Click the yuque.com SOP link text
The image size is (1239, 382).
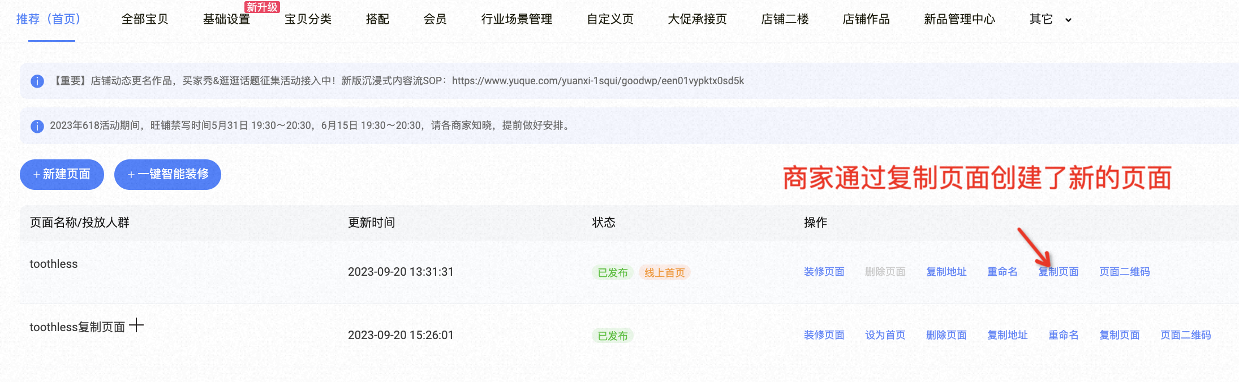(598, 81)
